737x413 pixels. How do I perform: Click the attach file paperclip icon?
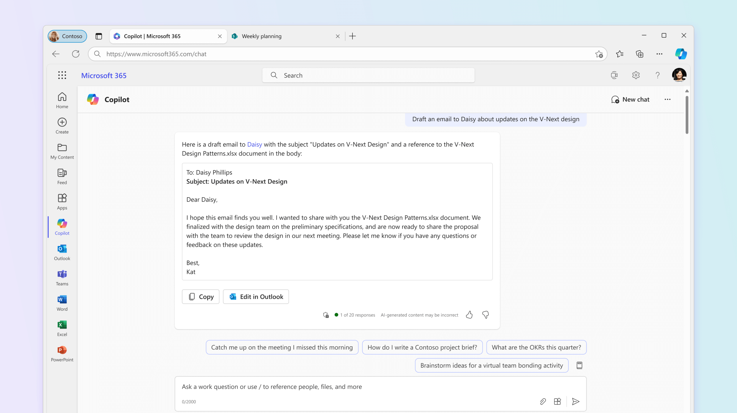[543, 401]
